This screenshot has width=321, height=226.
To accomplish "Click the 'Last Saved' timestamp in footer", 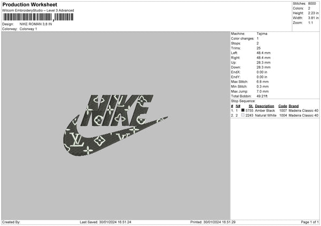I will 105,222.
